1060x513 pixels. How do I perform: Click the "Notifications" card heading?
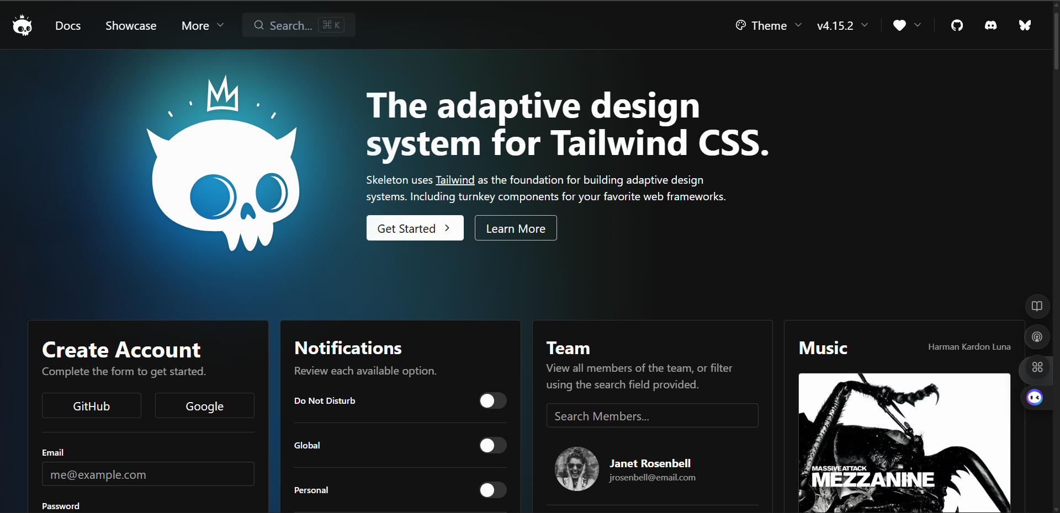348,348
